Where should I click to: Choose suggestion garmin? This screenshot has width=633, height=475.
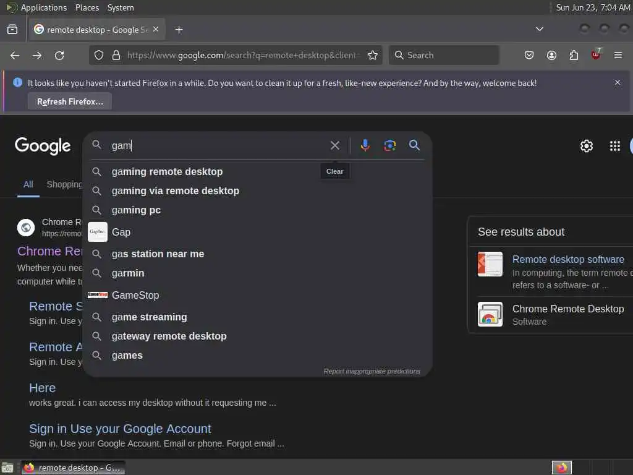coord(258,273)
